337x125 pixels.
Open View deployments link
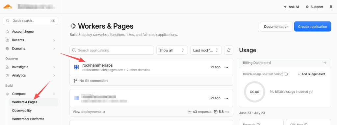click(x=89, y=111)
